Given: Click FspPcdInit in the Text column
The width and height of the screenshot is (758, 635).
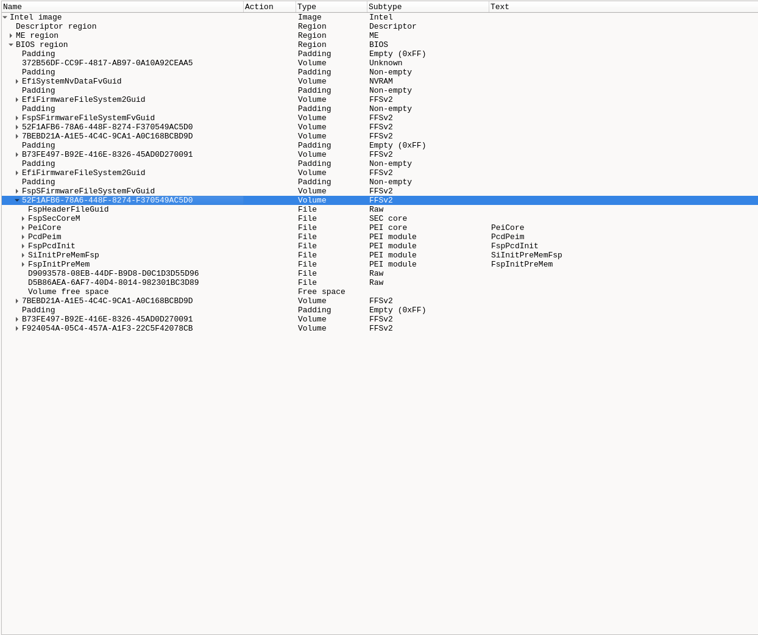Looking at the screenshot, I should 515,246.
